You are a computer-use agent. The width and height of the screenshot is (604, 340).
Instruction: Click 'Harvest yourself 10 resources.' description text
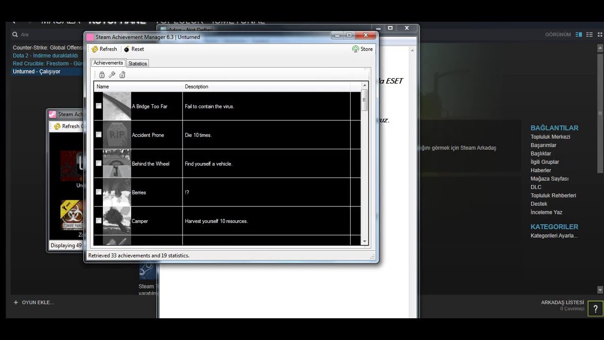coord(216,221)
